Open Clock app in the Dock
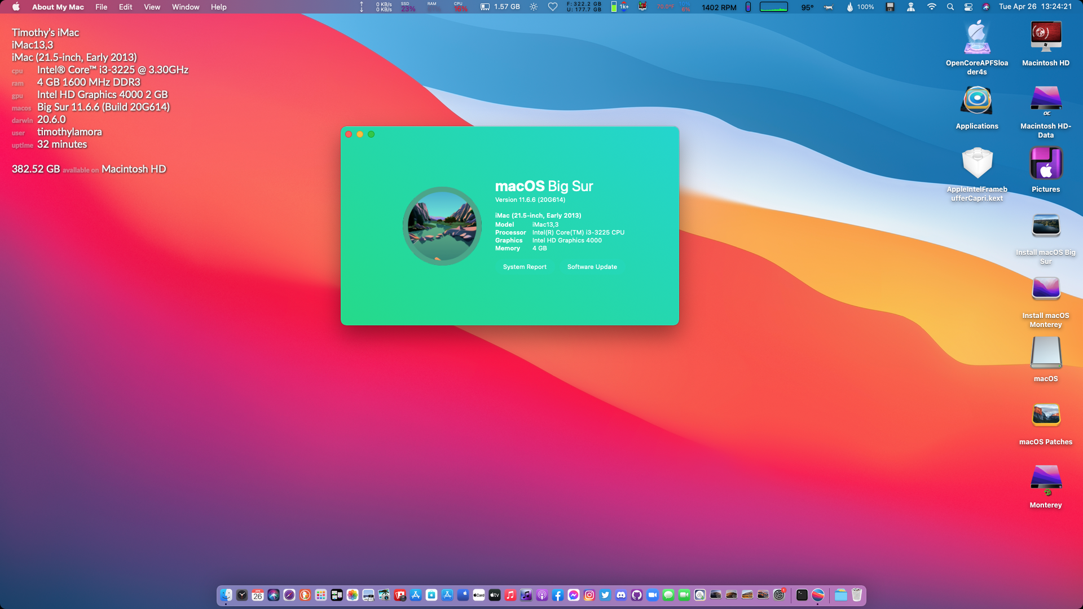 [242, 595]
